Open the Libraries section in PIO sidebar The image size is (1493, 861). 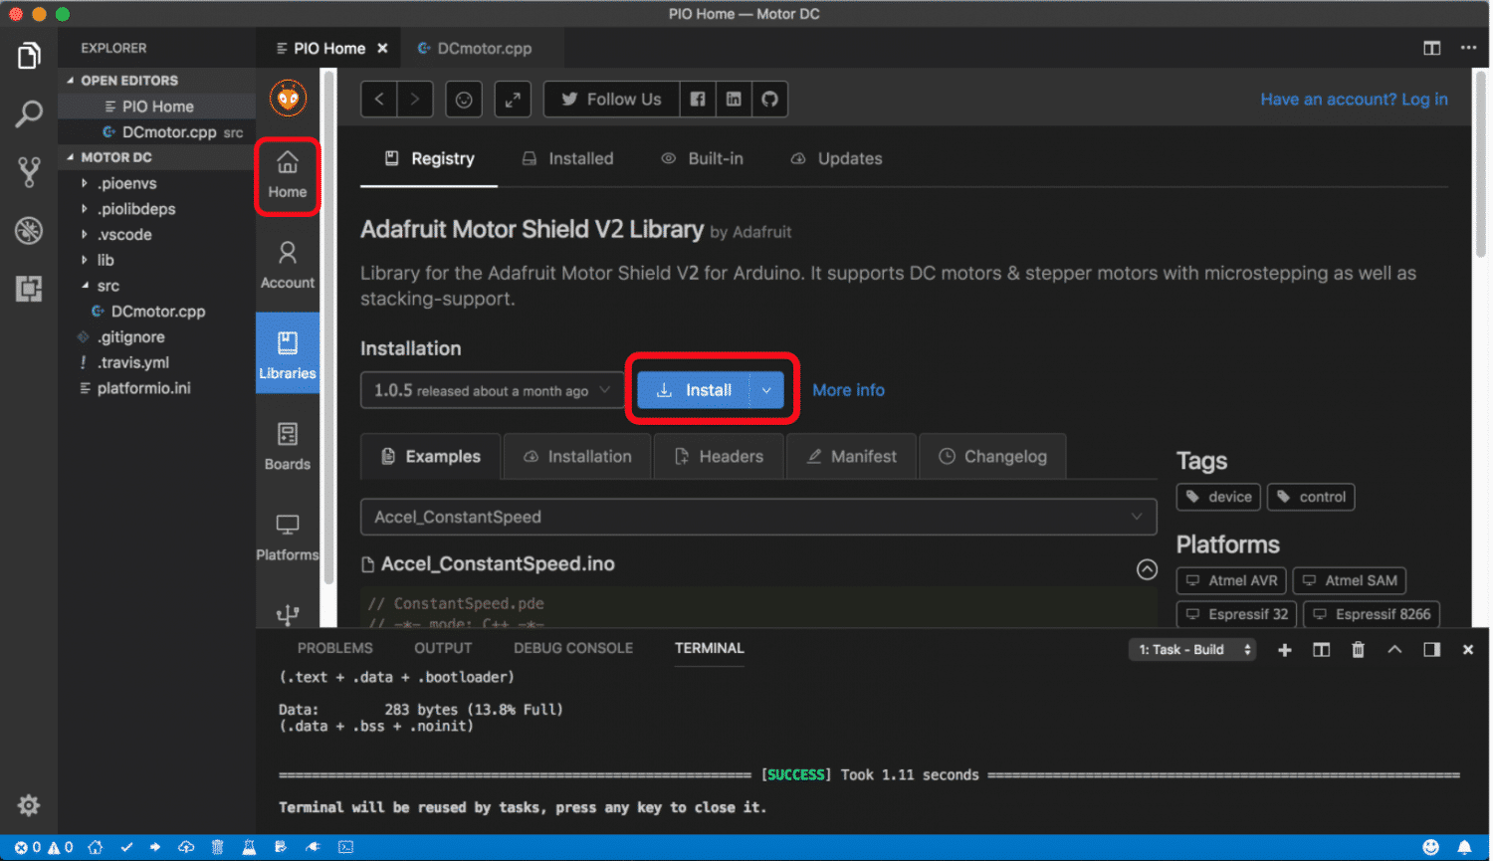point(288,354)
